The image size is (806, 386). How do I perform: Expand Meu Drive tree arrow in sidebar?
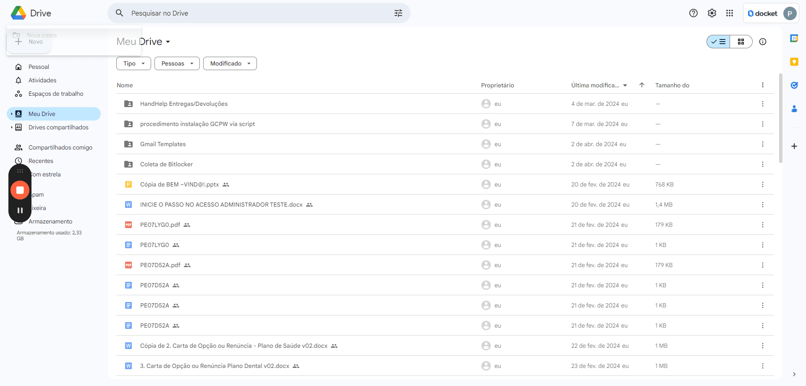click(11, 114)
